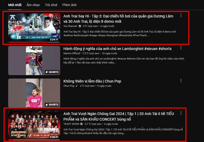Click Watch Later clock icon on first thumbnail

click(x=56, y=17)
